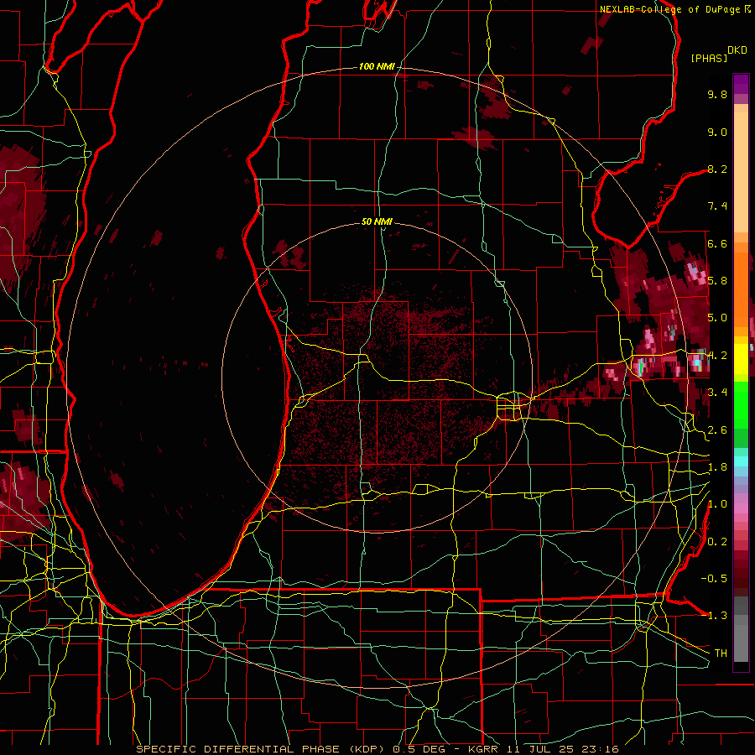Pick the bright green segment of the color bar
The height and width of the screenshot is (755, 755).
click(x=741, y=404)
